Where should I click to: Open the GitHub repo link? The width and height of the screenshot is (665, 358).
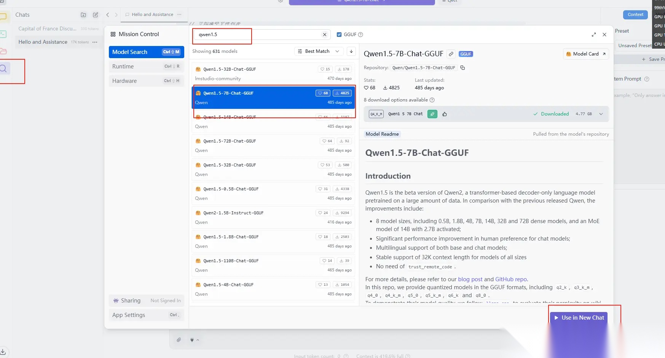click(x=511, y=279)
